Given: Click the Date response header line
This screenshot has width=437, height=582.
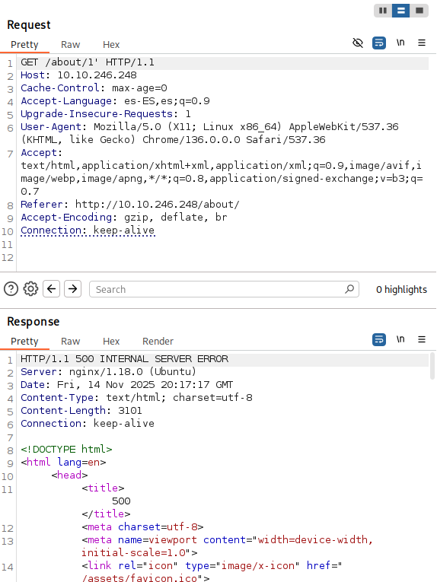Looking at the screenshot, I should coord(126,384).
